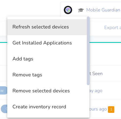This screenshot has height=119, width=121.
Task: Click the round Mobile Guardian shield logo
Action: click(68, 10)
